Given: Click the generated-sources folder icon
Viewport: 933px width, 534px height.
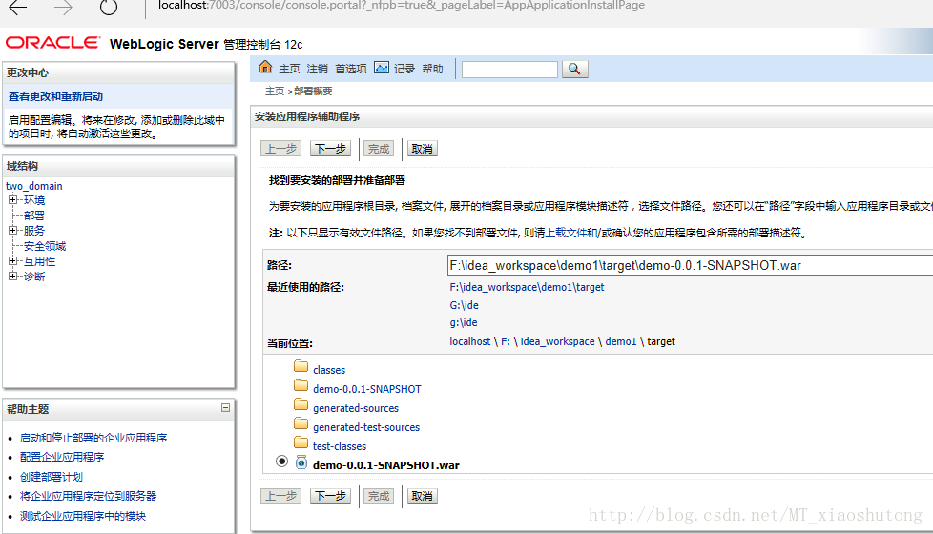Looking at the screenshot, I should tap(301, 405).
